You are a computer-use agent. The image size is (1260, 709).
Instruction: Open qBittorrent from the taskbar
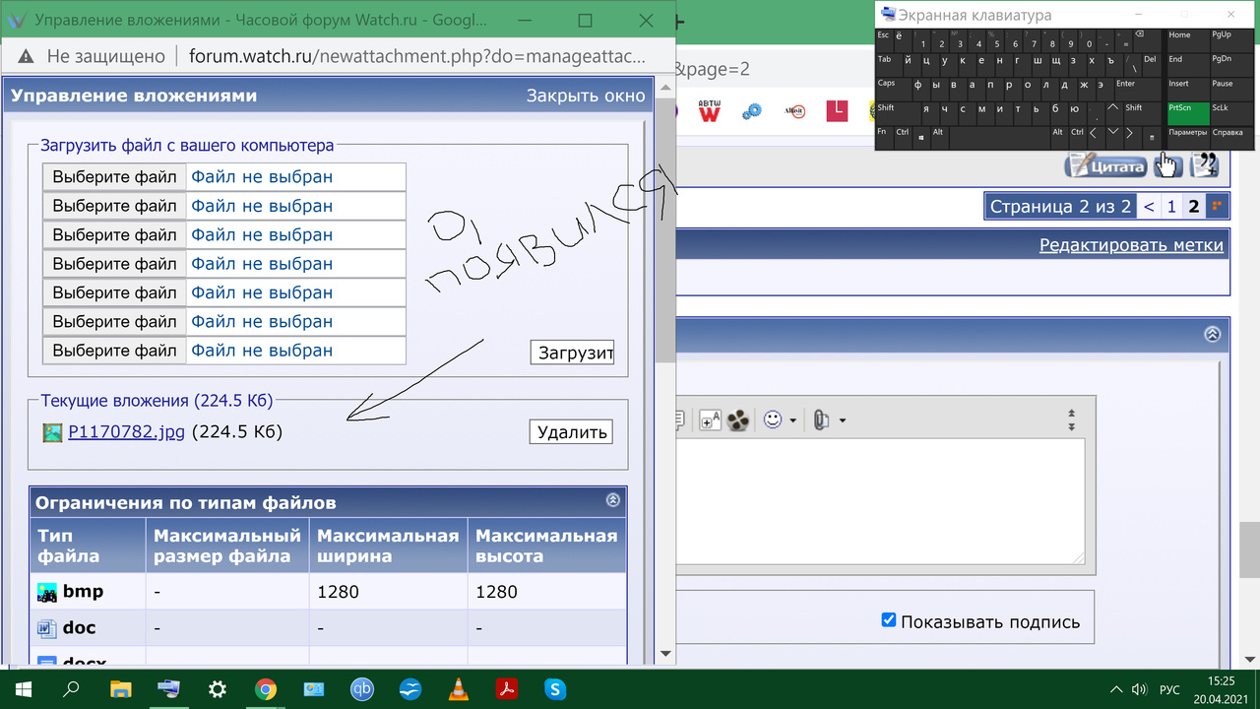[x=362, y=689]
